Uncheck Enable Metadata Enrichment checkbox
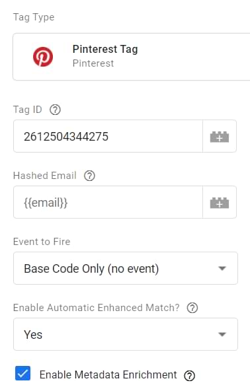 coord(22,373)
